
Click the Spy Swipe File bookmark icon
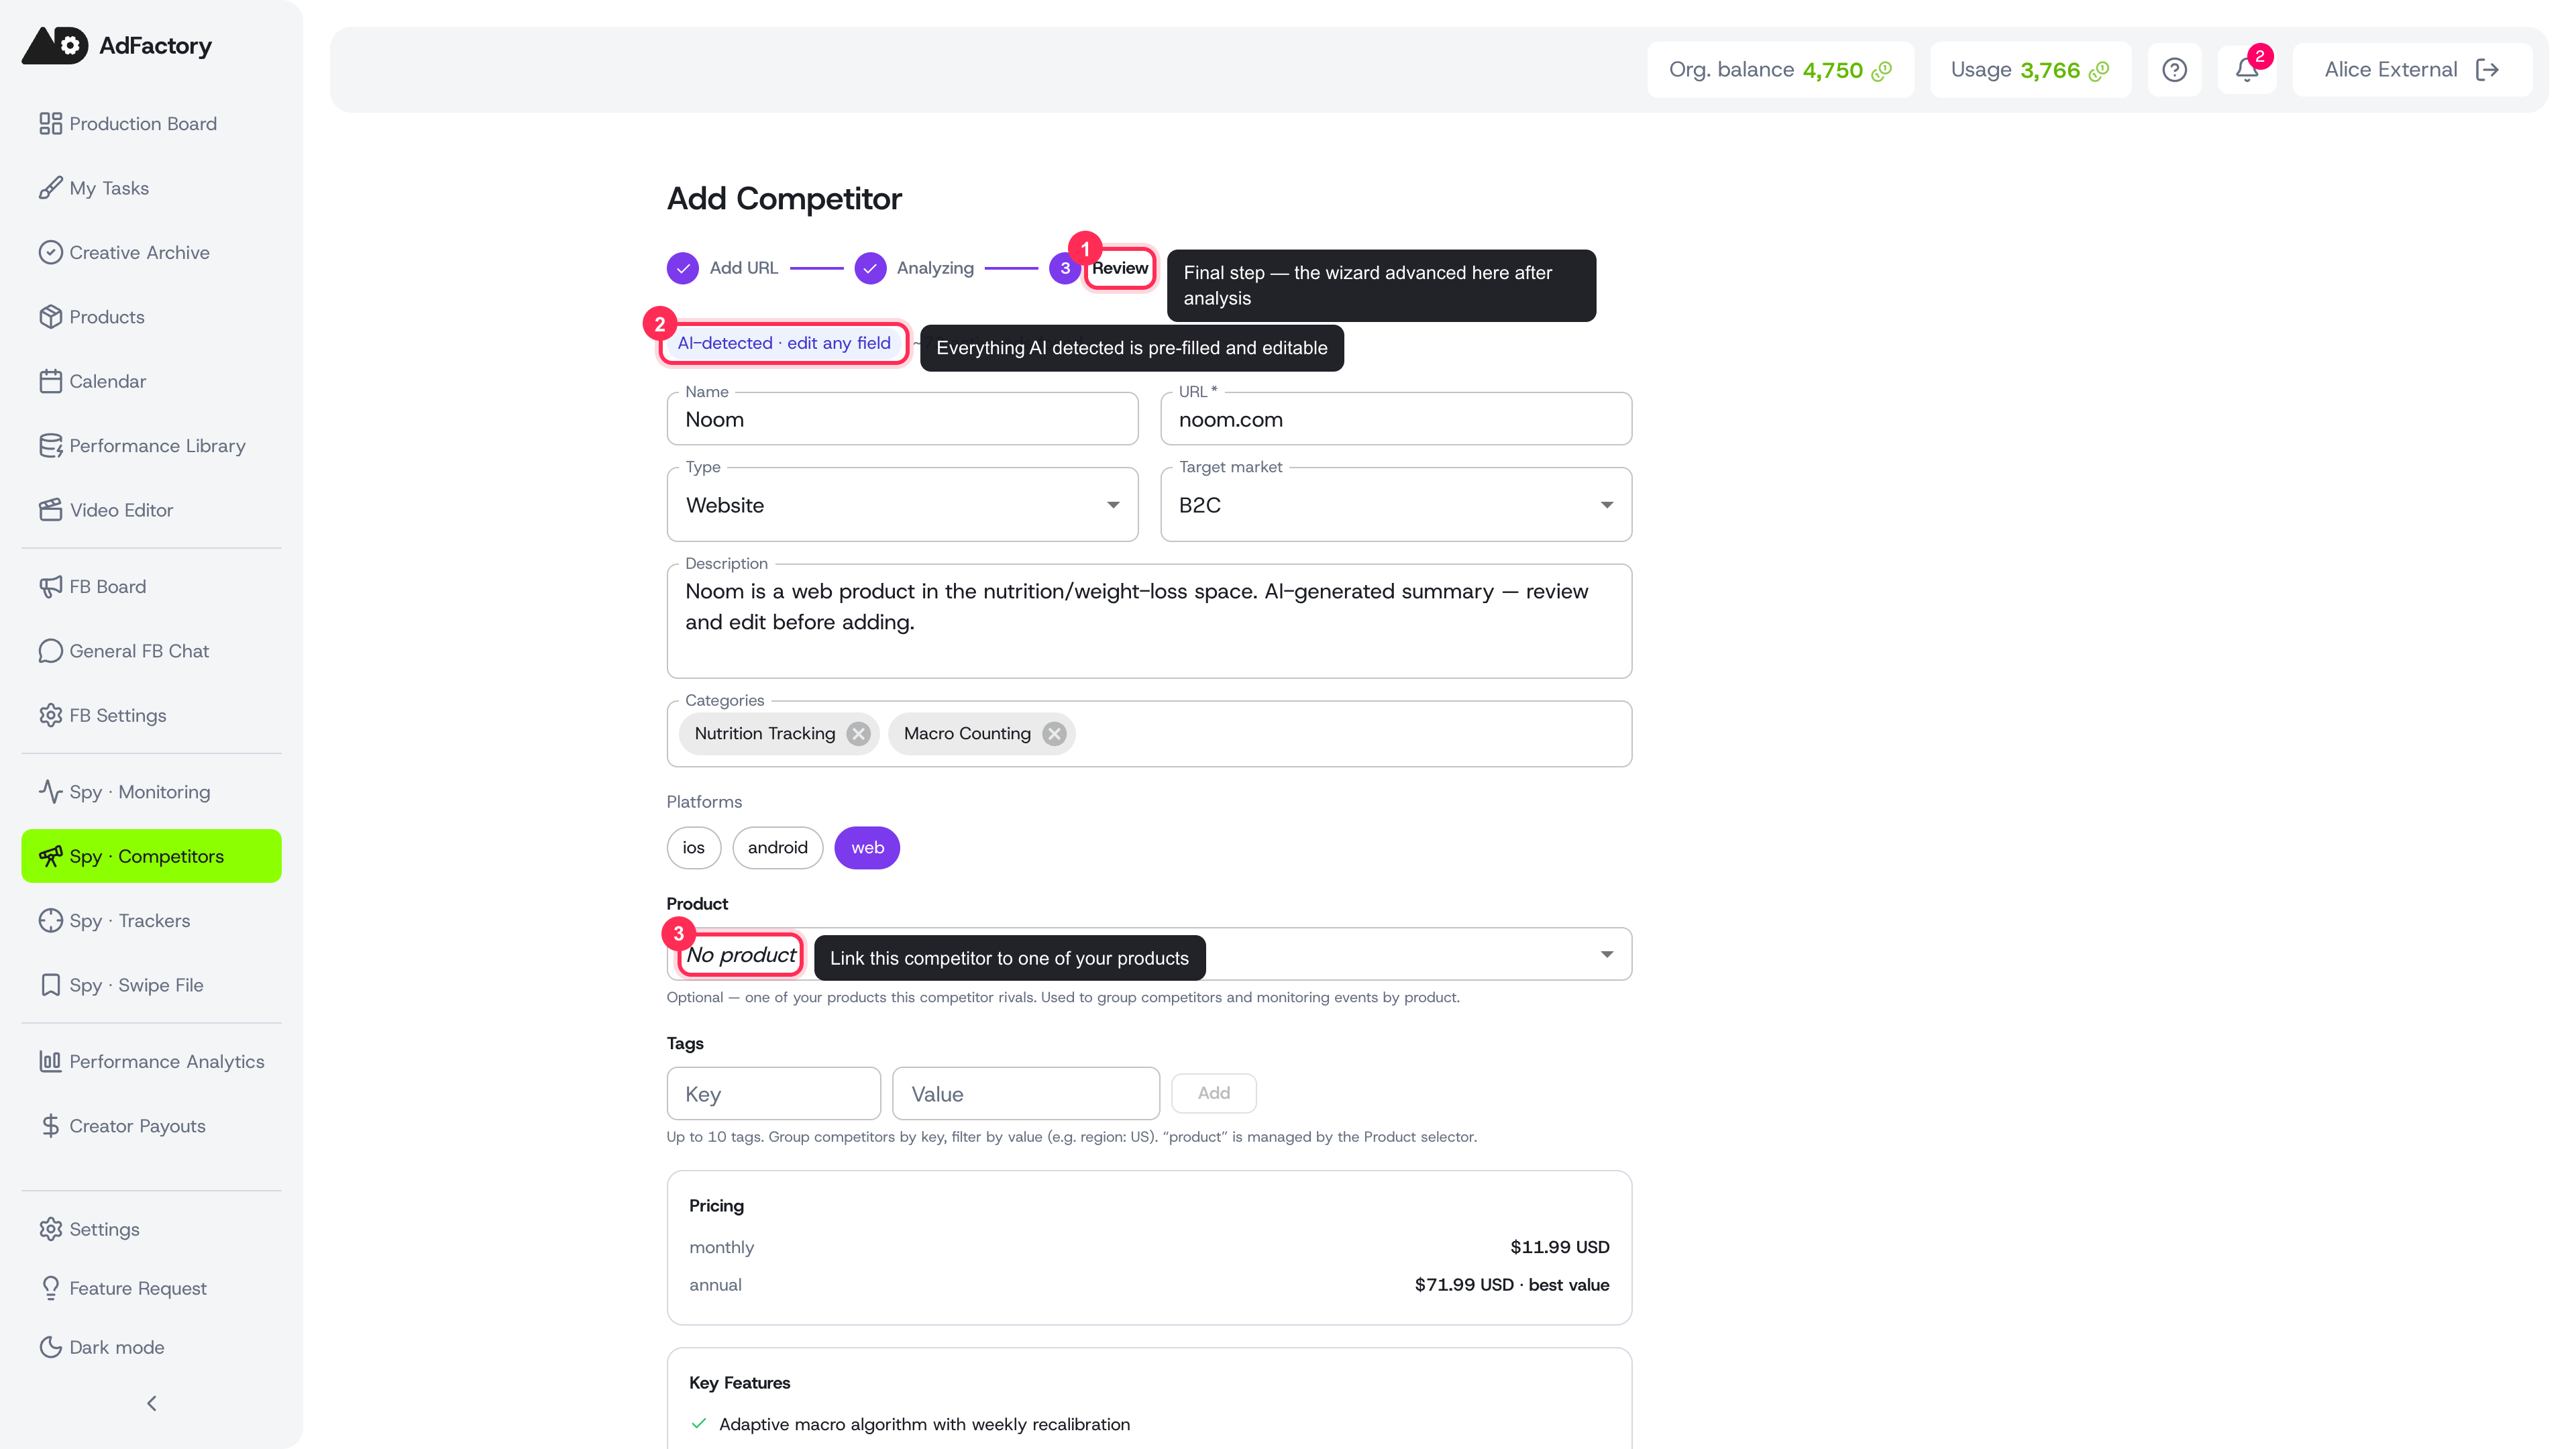click(x=50, y=985)
